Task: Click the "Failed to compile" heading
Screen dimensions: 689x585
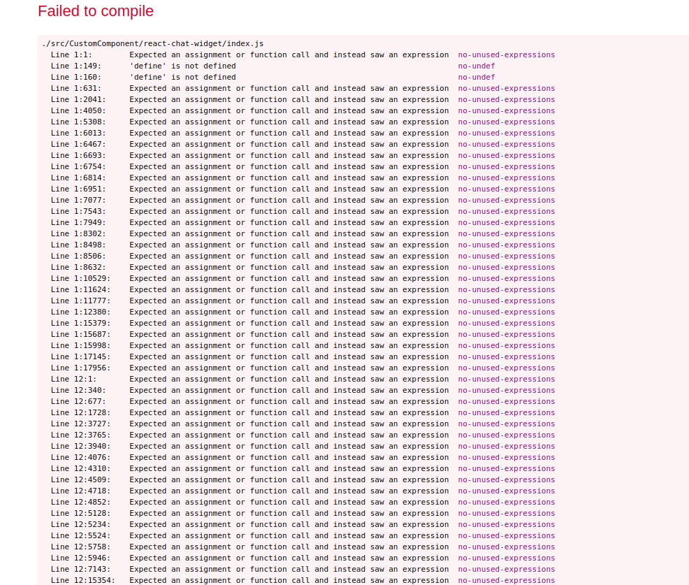Action: (96, 11)
